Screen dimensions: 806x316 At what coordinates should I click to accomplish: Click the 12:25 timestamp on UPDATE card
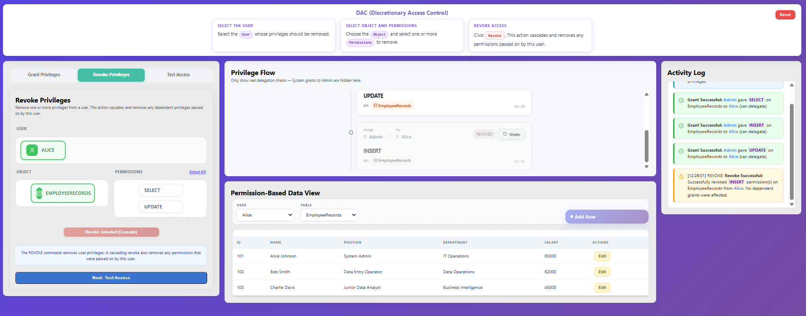520,106
